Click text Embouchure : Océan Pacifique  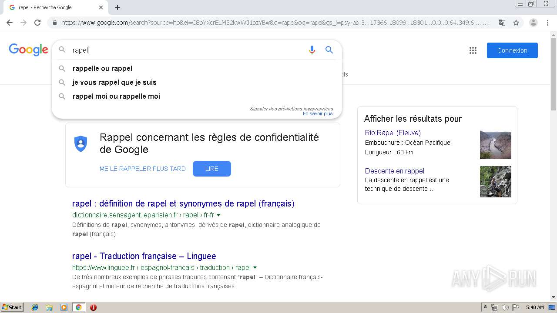coord(408,143)
